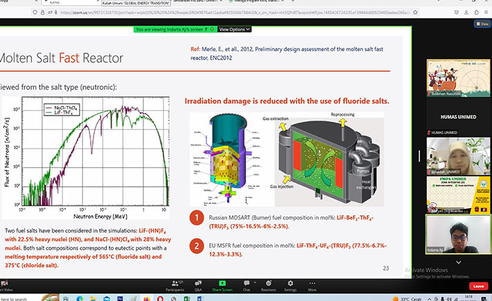Click the screen viewing notification banner

pos(175,29)
